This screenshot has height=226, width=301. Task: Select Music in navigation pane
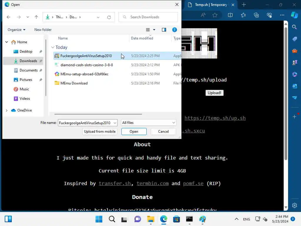click(x=24, y=89)
